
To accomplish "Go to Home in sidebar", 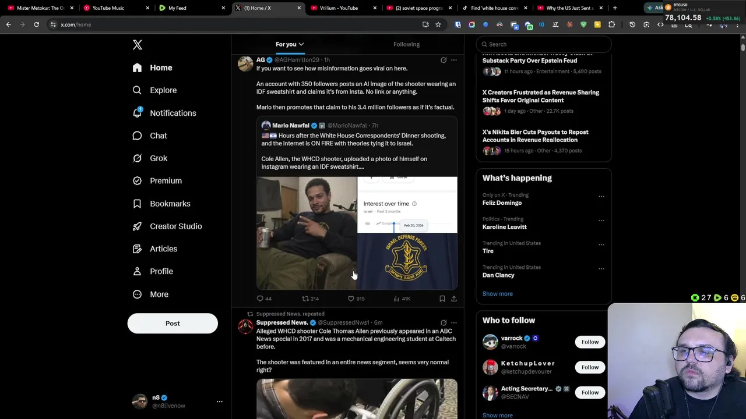I will pyautogui.click(x=152, y=68).
